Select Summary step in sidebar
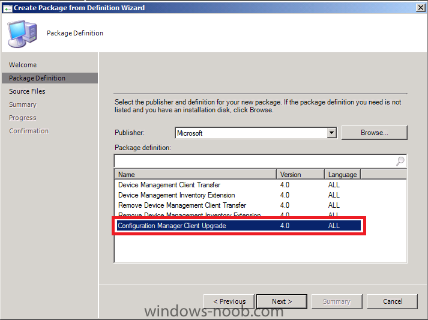Image resolution: width=428 pixels, height=320 pixels. (23, 104)
